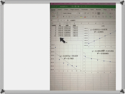This screenshot has height=94, width=125.
Task: Click the Center text alignment icon
Action: pyautogui.click(x=96, y=17)
